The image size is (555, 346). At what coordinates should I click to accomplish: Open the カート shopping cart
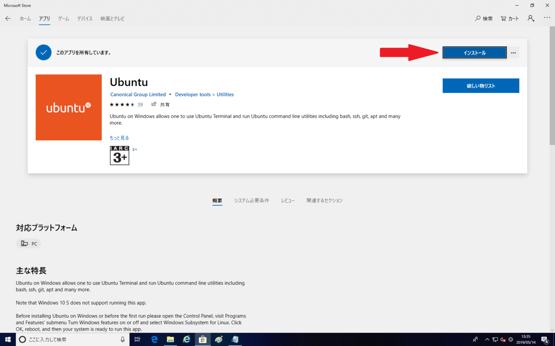510,18
